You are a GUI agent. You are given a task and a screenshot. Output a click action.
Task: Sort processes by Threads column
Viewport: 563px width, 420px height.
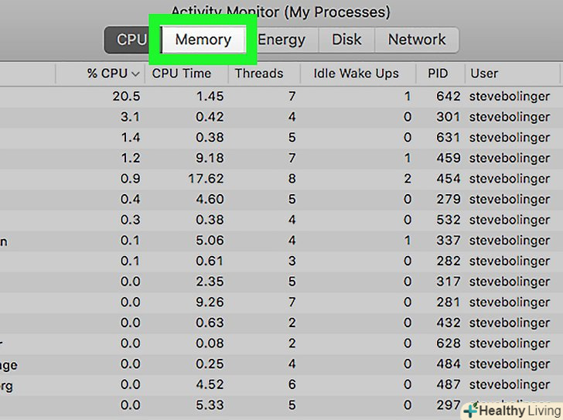click(259, 74)
